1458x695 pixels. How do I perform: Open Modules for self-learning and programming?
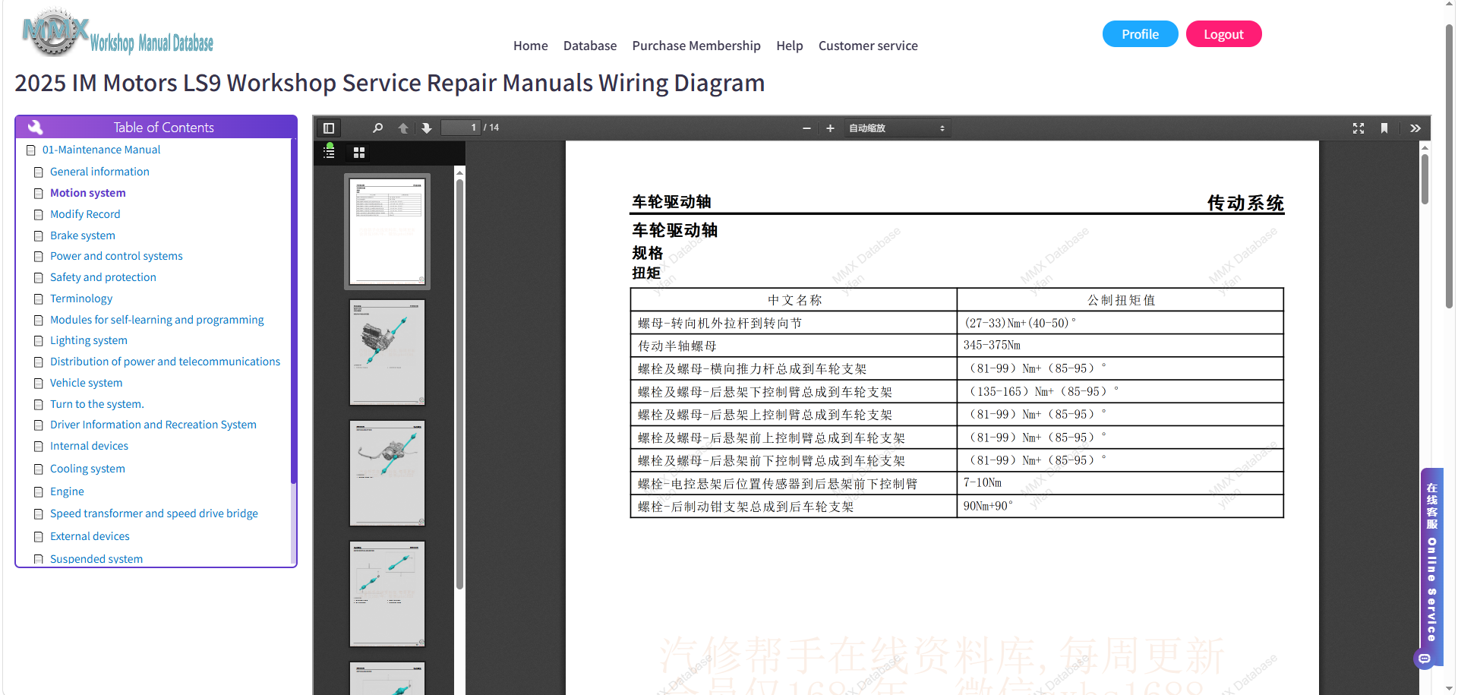click(157, 320)
